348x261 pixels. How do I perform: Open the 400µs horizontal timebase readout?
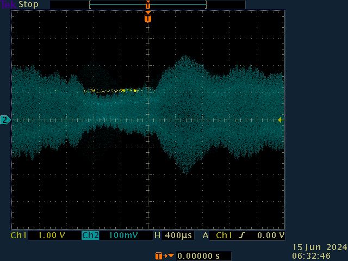(x=179, y=236)
